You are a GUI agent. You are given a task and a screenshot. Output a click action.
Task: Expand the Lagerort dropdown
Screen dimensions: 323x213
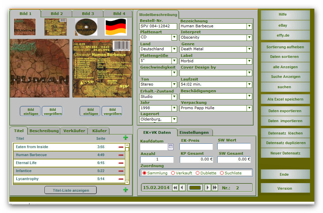(174, 119)
